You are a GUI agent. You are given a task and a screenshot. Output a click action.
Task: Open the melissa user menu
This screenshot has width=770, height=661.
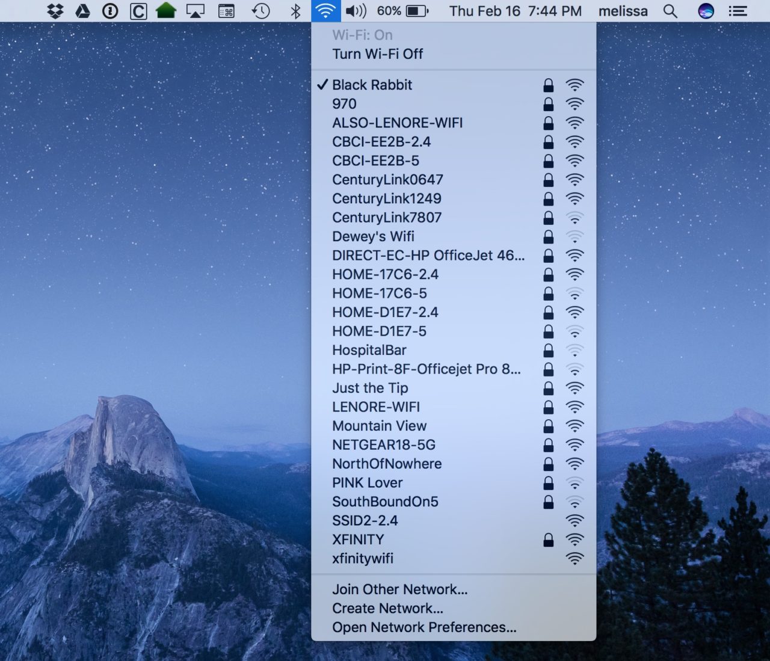pyautogui.click(x=623, y=11)
